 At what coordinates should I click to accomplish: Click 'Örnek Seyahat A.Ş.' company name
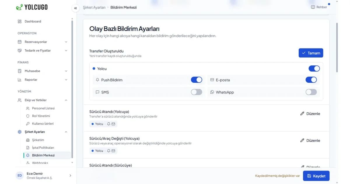pyautogui.click(x=39, y=178)
